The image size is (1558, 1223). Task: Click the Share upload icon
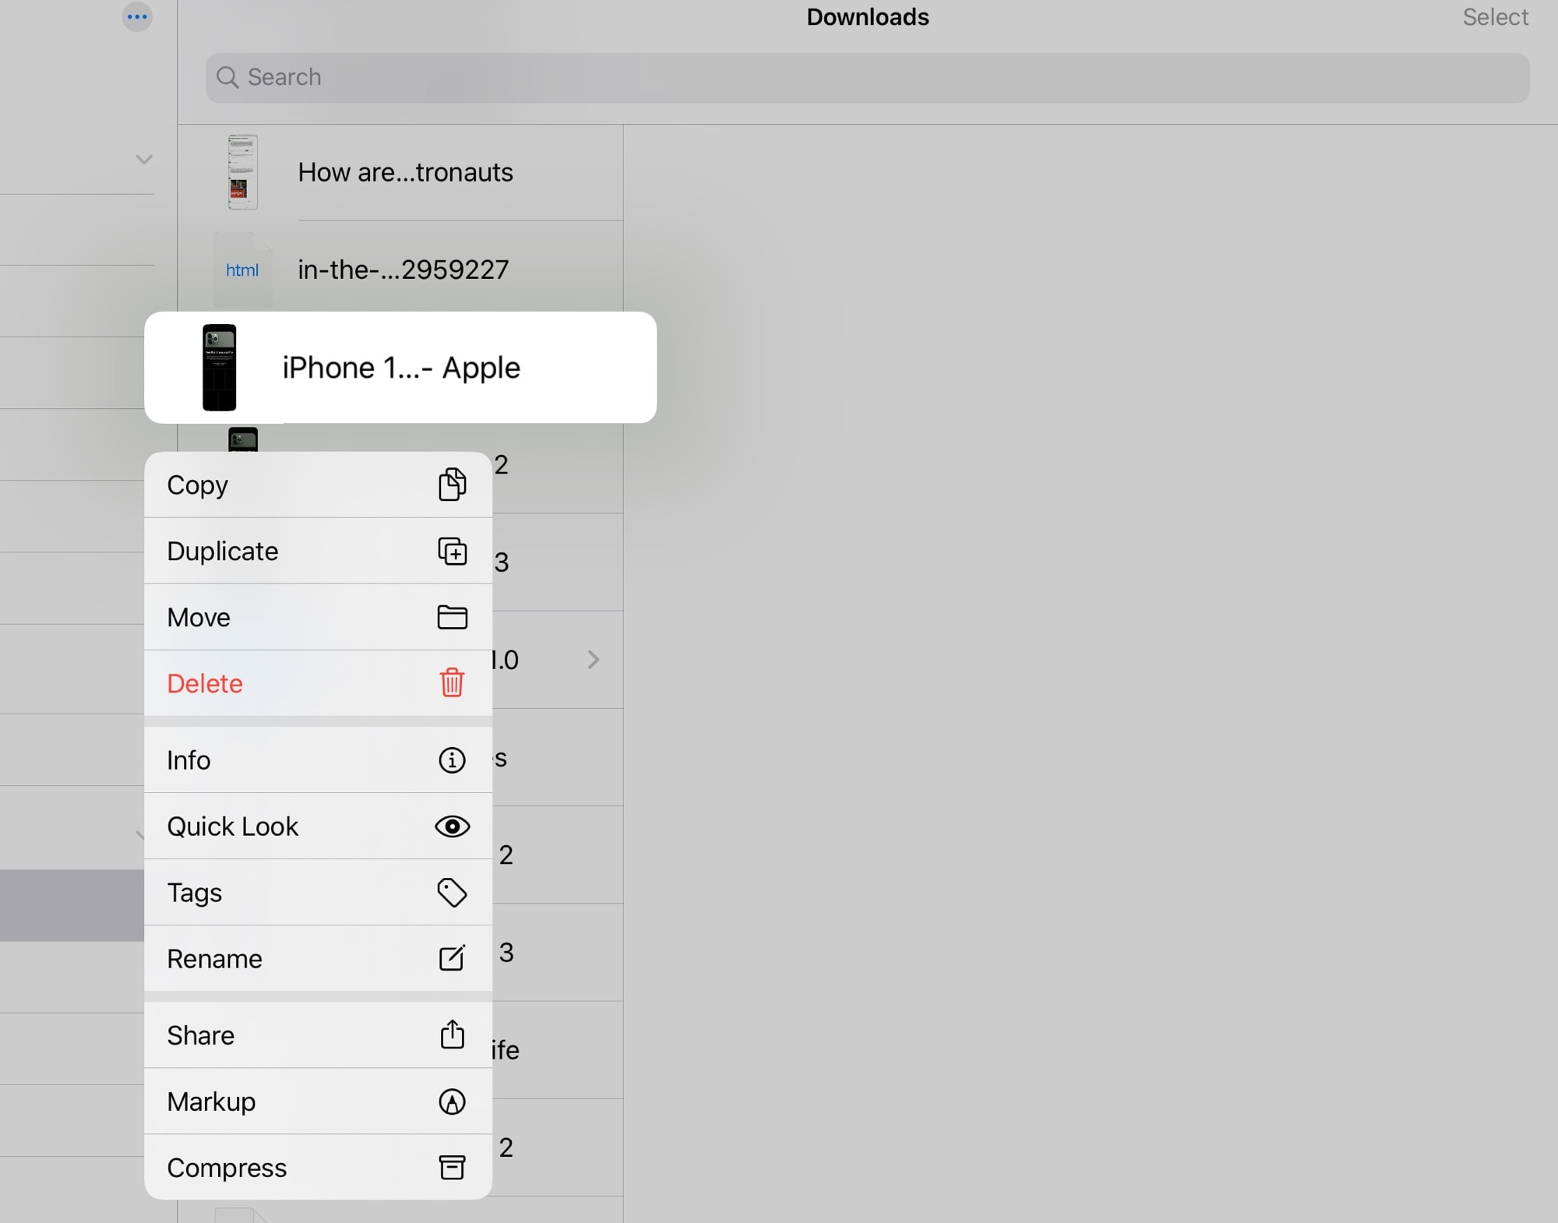[452, 1034]
